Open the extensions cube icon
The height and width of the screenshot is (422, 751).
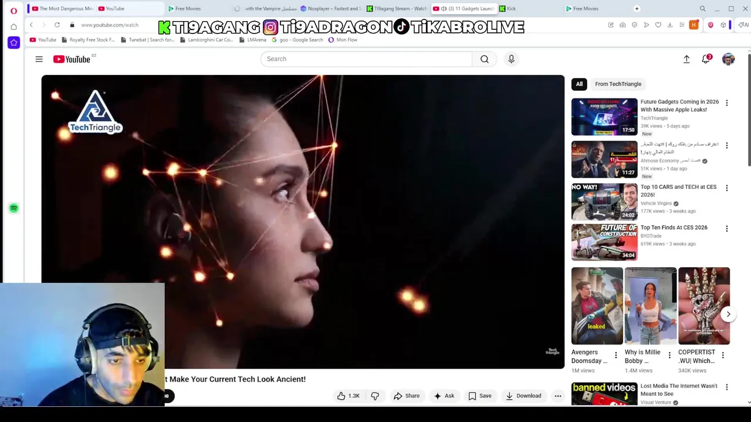(723, 25)
